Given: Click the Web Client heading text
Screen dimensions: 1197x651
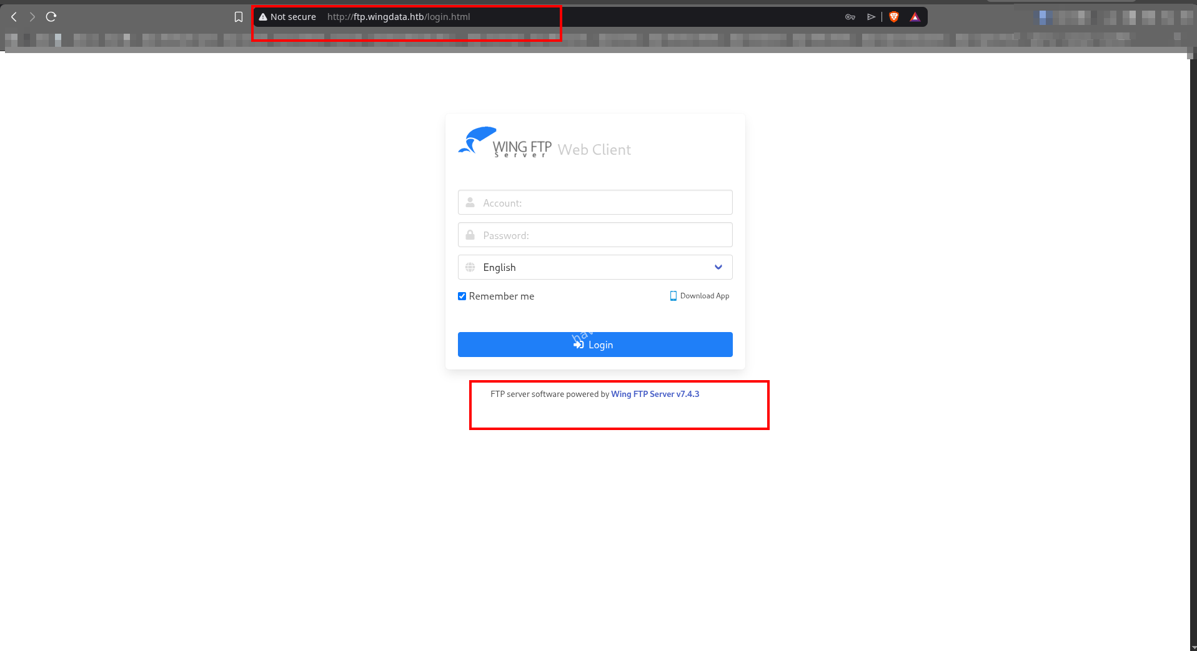Looking at the screenshot, I should [x=594, y=150].
